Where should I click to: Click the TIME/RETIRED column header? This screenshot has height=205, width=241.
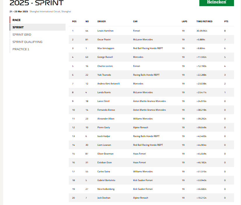pyautogui.click(x=204, y=21)
